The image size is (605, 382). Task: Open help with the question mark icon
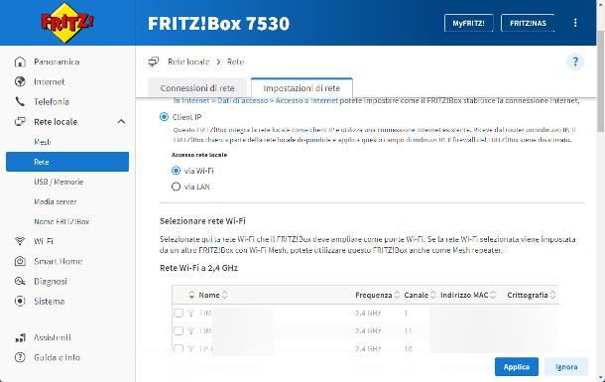pyautogui.click(x=575, y=62)
